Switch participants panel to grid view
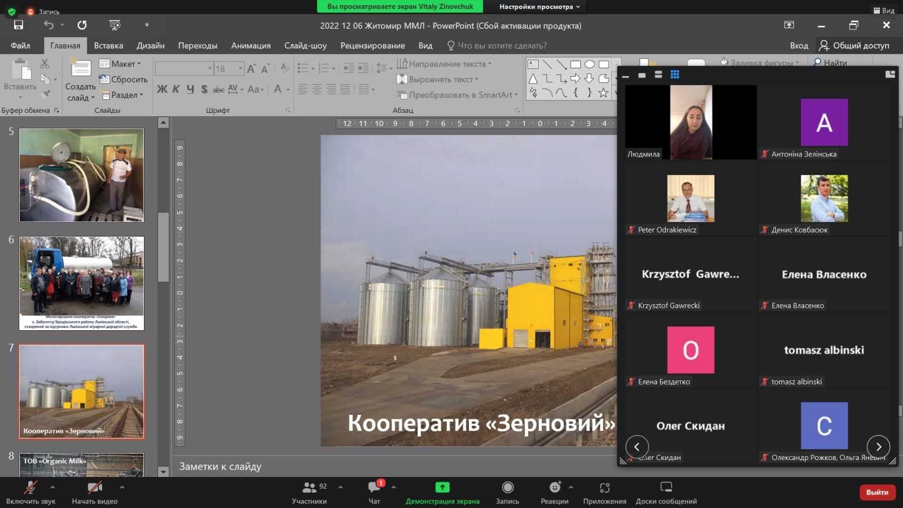 (674, 75)
